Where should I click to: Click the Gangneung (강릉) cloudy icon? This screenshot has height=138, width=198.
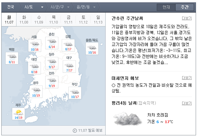[x=68, y=44]
